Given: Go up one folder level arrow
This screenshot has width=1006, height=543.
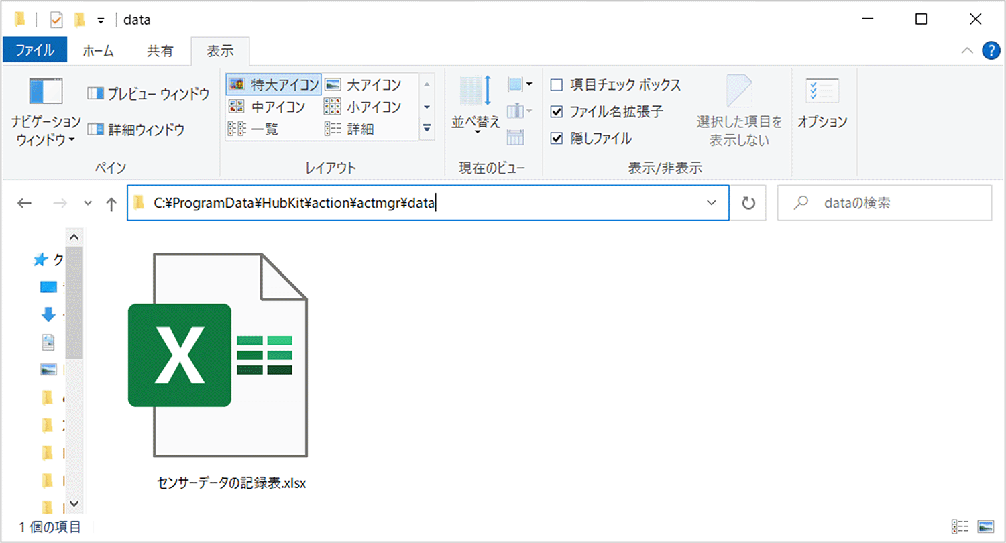Looking at the screenshot, I should click(x=112, y=204).
